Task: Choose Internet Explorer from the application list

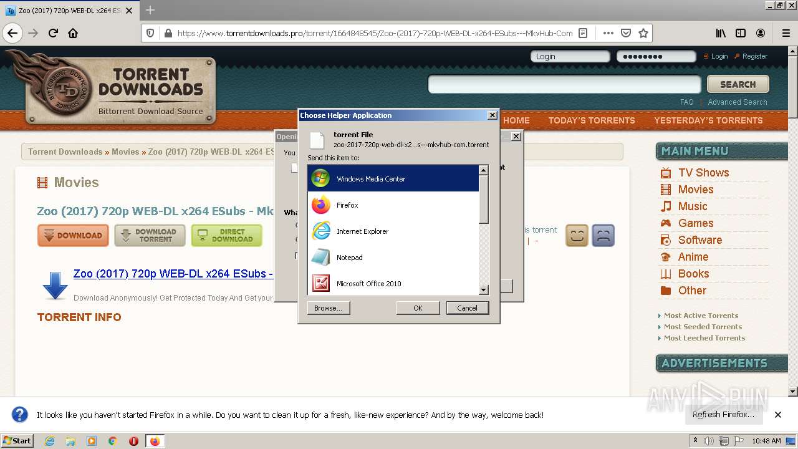Action: [x=393, y=231]
